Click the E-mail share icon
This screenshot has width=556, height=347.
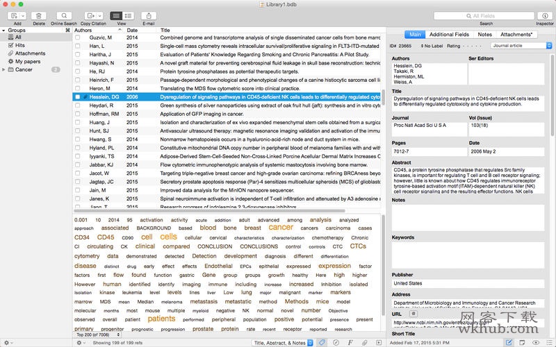[x=149, y=16]
